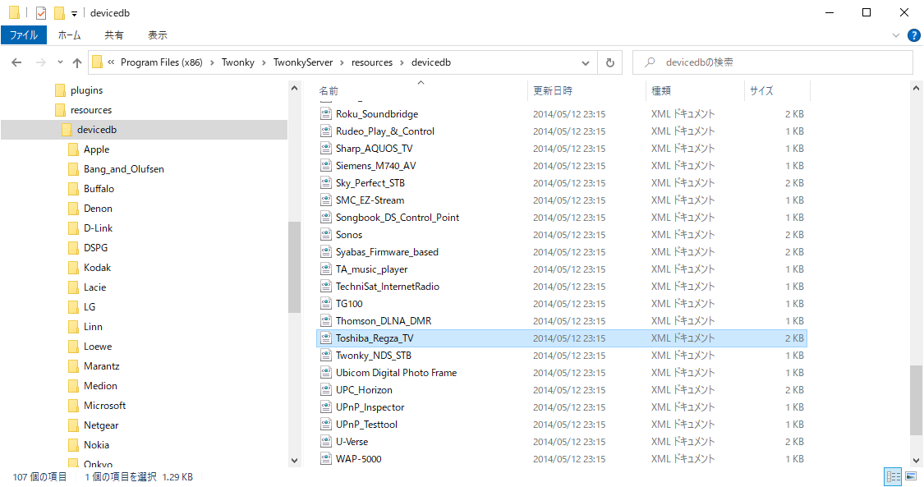The width and height of the screenshot is (924, 487).
Task: Go up one folder level arrow
Action: click(77, 62)
